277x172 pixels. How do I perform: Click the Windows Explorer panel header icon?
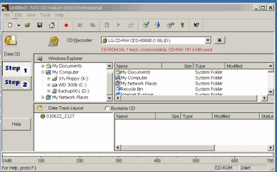point(40,58)
